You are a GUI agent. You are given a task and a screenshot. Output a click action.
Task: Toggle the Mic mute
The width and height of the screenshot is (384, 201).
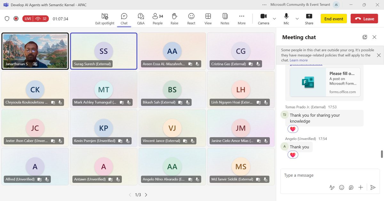pyautogui.click(x=286, y=19)
